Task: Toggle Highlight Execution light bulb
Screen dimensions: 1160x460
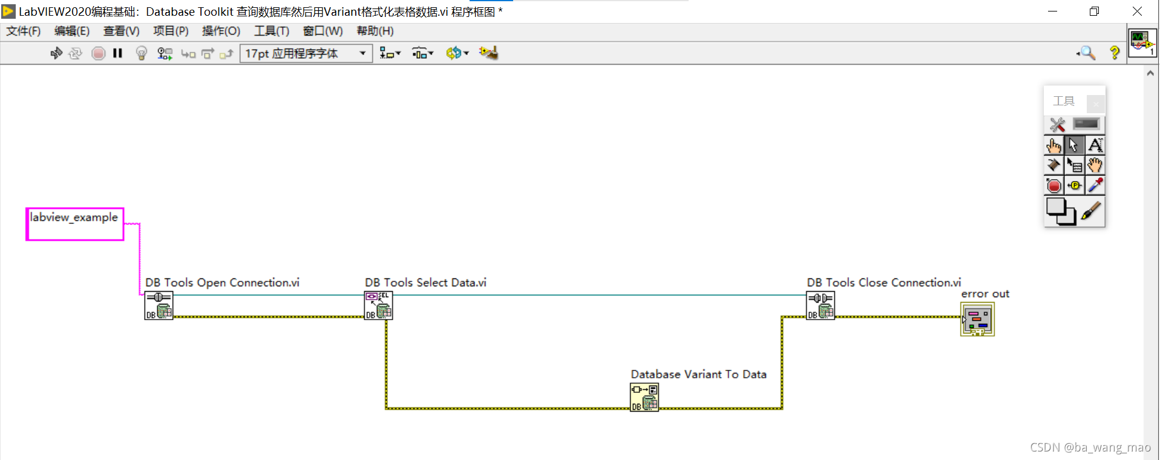Action: click(142, 53)
